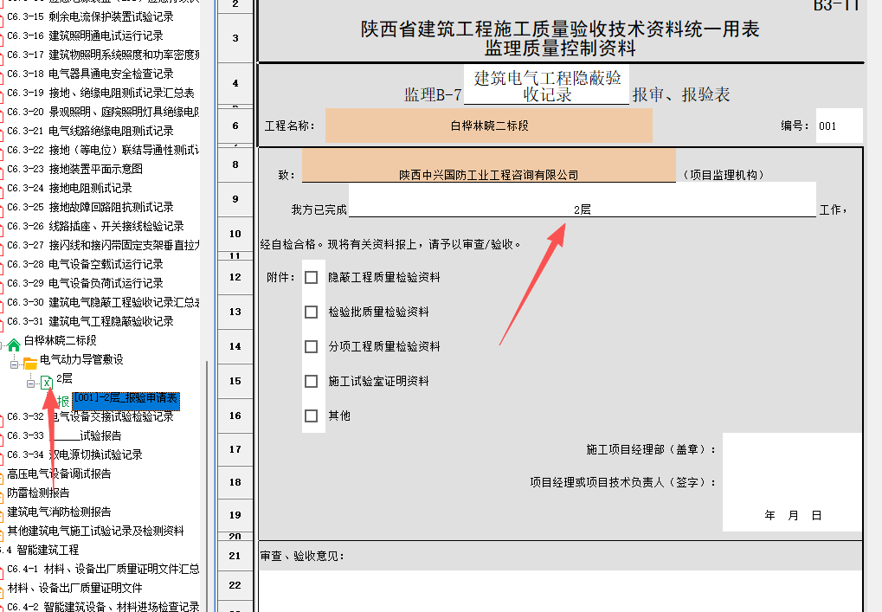This screenshot has height=612, width=882.
Task: Click the green 报 icon in tree
Action: [x=63, y=402]
